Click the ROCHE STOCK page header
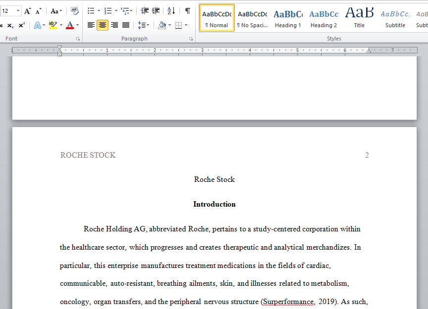 click(88, 155)
